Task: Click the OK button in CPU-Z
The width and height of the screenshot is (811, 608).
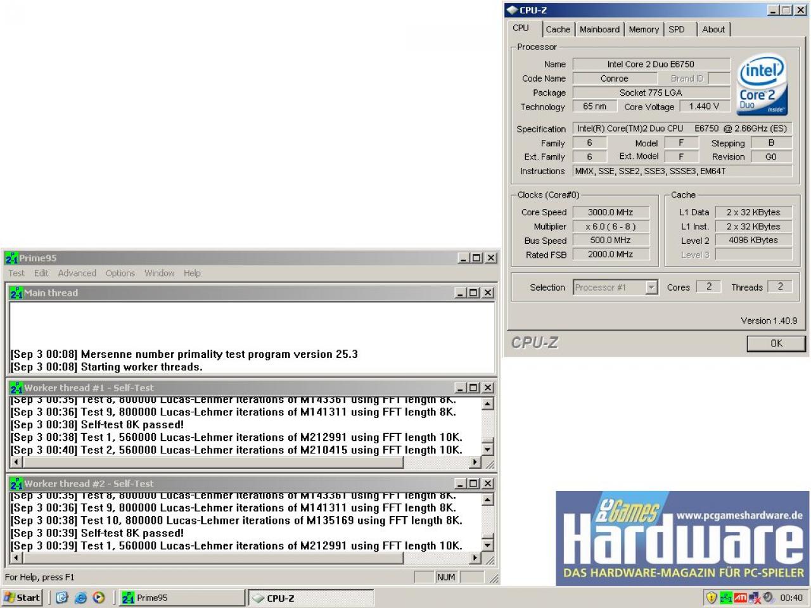Action: click(x=776, y=343)
